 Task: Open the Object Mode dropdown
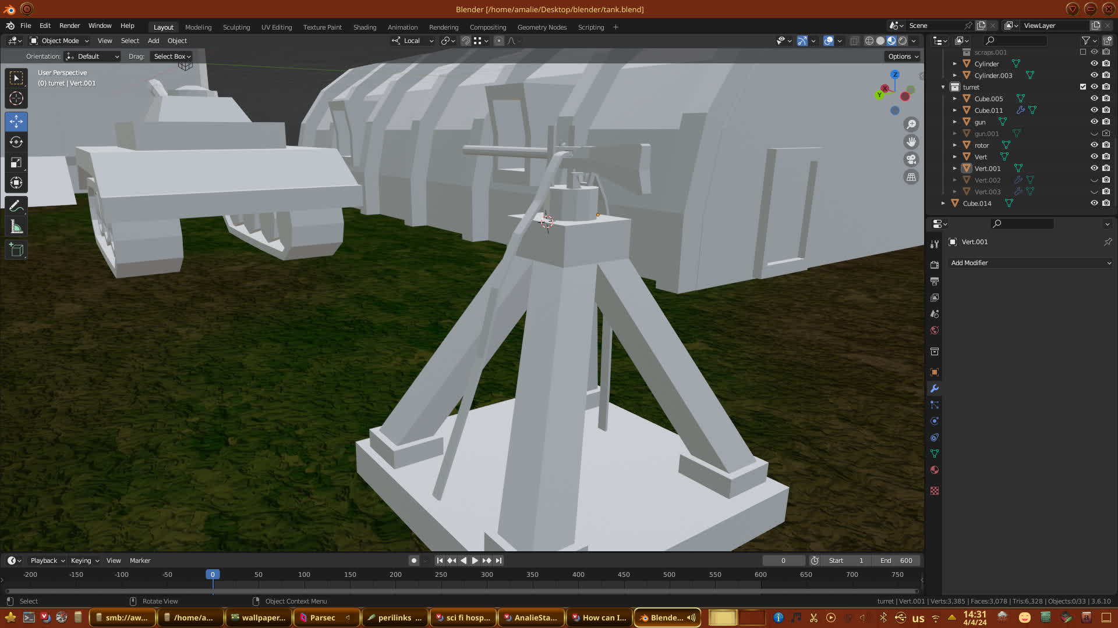coord(59,41)
